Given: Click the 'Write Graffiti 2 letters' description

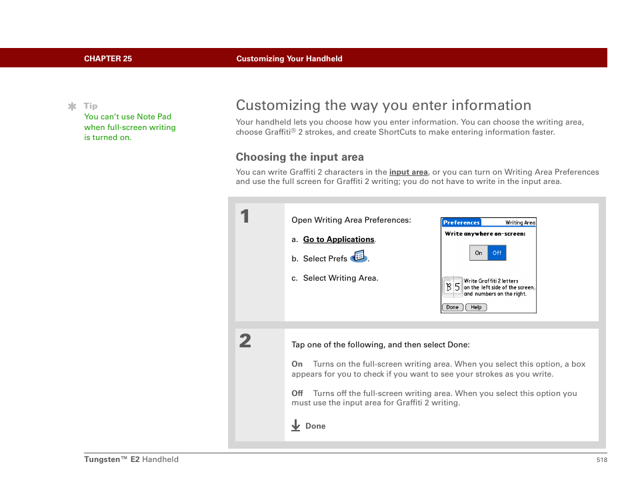Looking at the screenshot, I should [499, 287].
